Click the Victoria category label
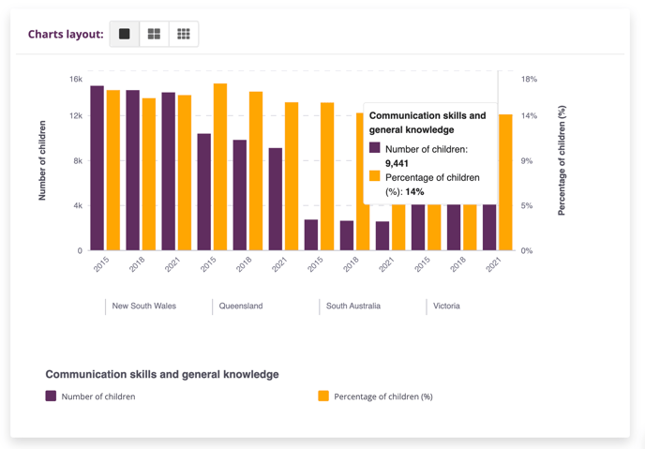The height and width of the screenshot is (449, 645). [446, 306]
